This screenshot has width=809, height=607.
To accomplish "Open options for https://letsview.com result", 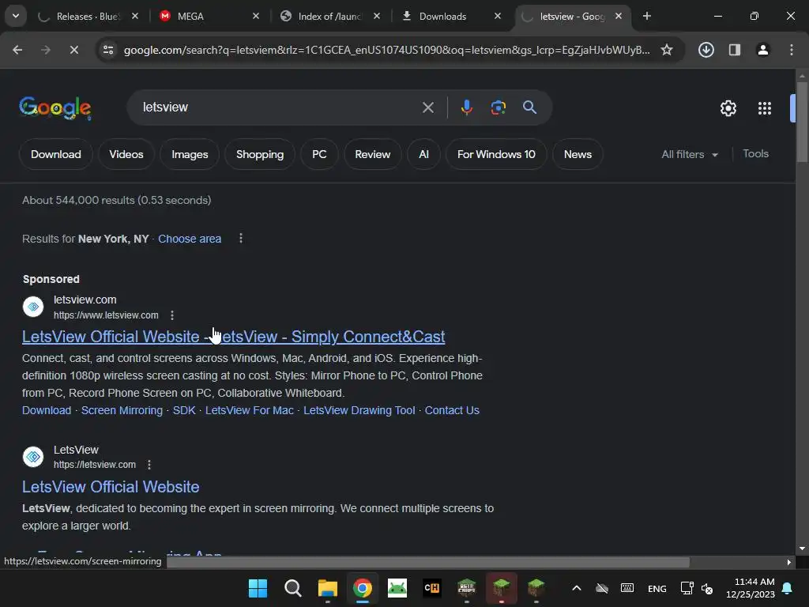I will pyautogui.click(x=149, y=465).
